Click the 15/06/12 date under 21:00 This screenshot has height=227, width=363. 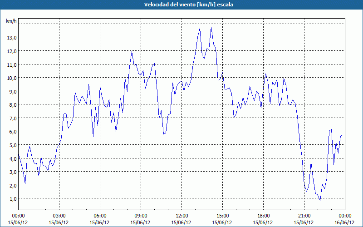coord(304,222)
